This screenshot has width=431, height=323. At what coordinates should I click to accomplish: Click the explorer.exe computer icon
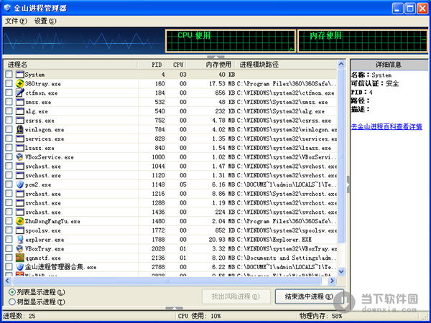(20, 240)
